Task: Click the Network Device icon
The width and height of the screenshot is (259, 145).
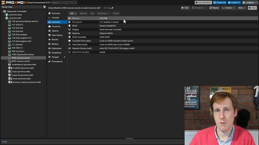Action: click(x=69, y=48)
